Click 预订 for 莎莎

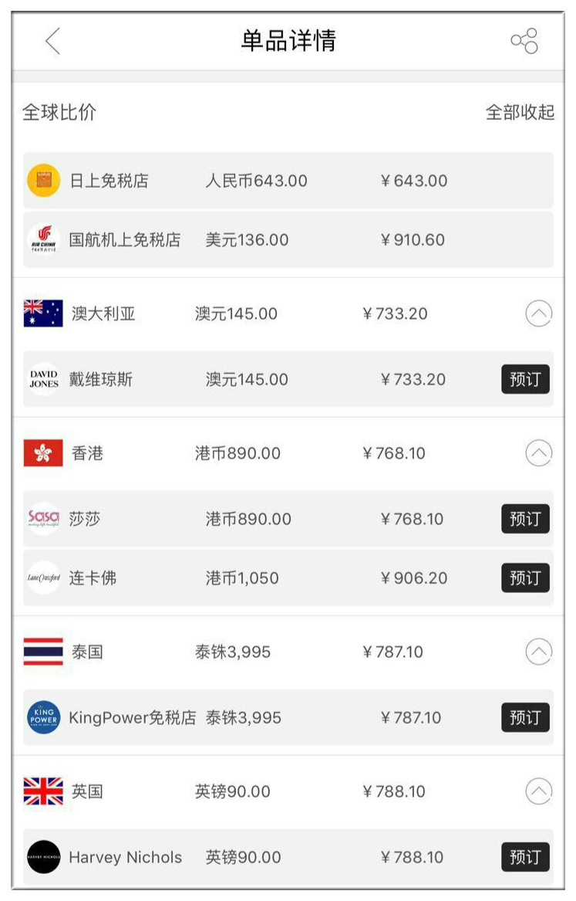pyautogui.click(x=526, y=519)
